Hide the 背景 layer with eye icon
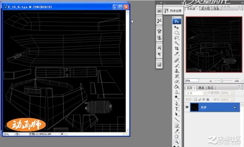 (187, 107)
